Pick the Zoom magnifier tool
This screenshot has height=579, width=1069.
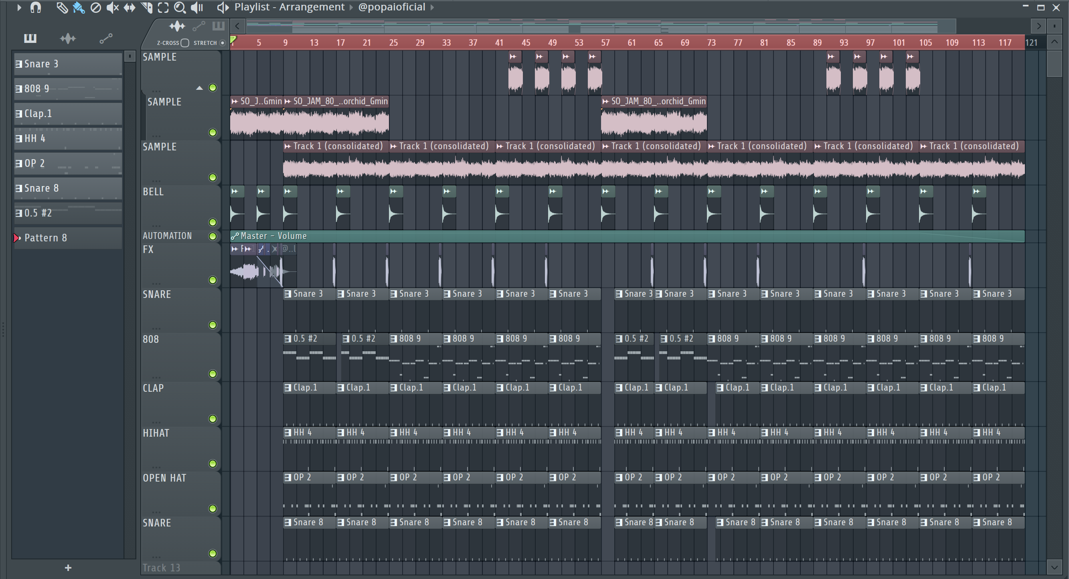[180, 8]
